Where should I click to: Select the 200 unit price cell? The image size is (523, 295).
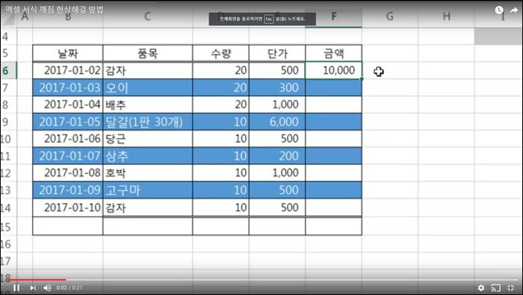[277, 156]
